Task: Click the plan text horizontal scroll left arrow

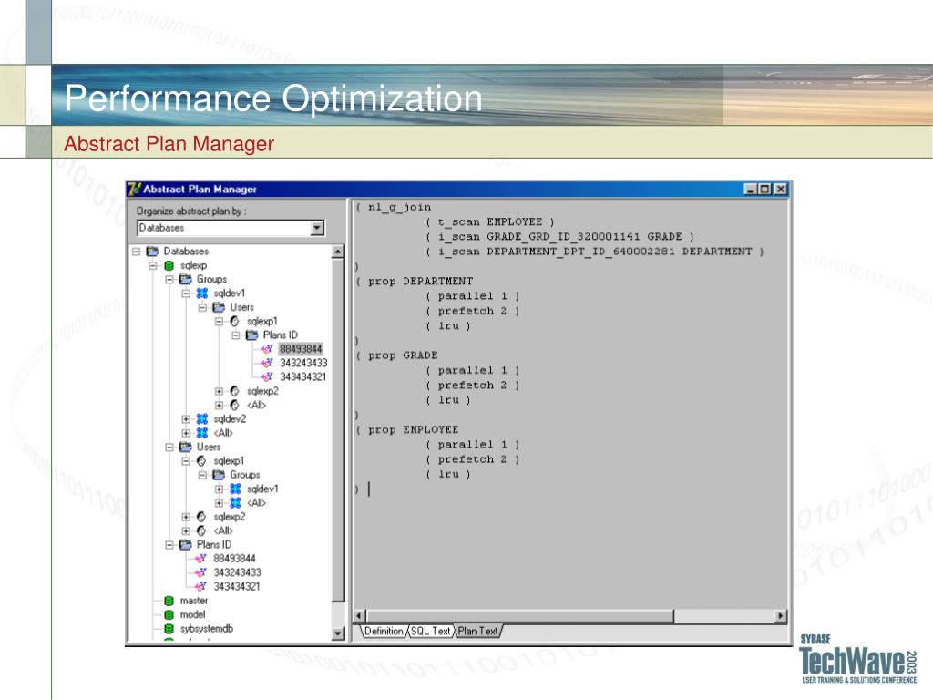Action: click(359, 616)
